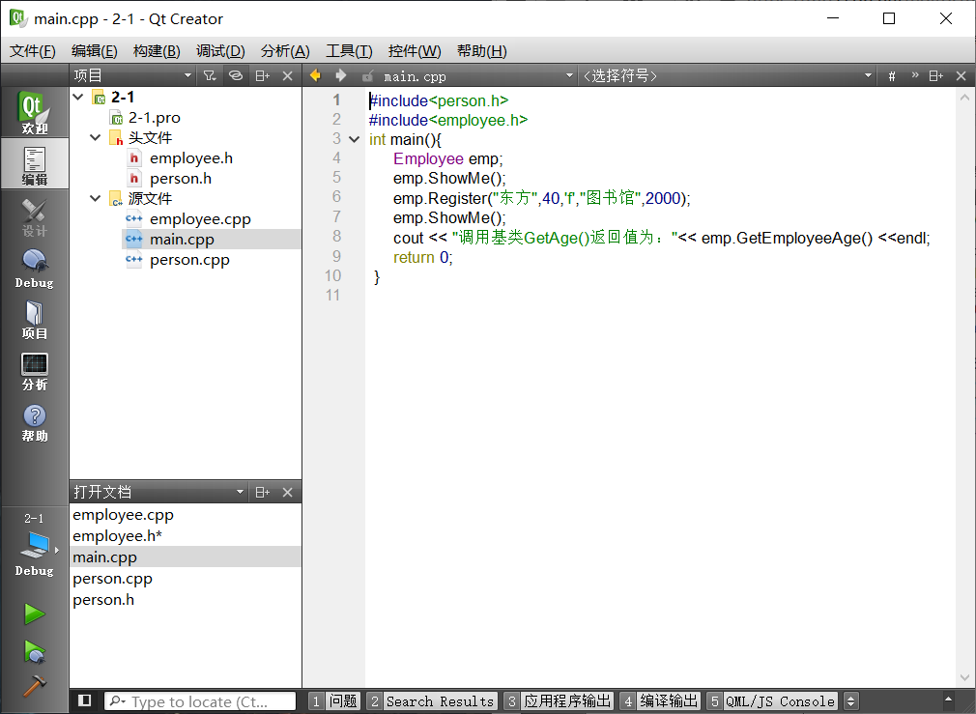The height and width of the screenshot is (714, 976).
Task: Build project with the hammer icon
Action: 34,686
